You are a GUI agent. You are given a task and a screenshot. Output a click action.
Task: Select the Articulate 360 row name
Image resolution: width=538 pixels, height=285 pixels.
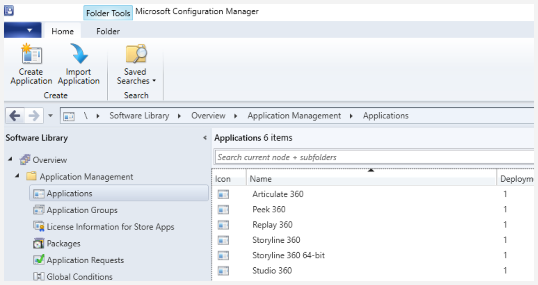278,194
